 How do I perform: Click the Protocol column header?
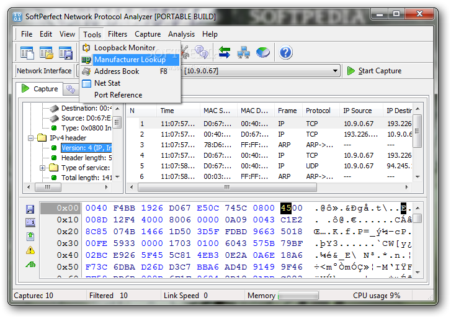coord(321,111)
